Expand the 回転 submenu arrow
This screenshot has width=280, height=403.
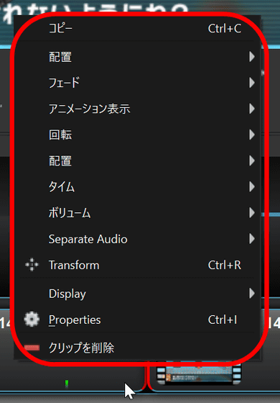pos(251,135)
